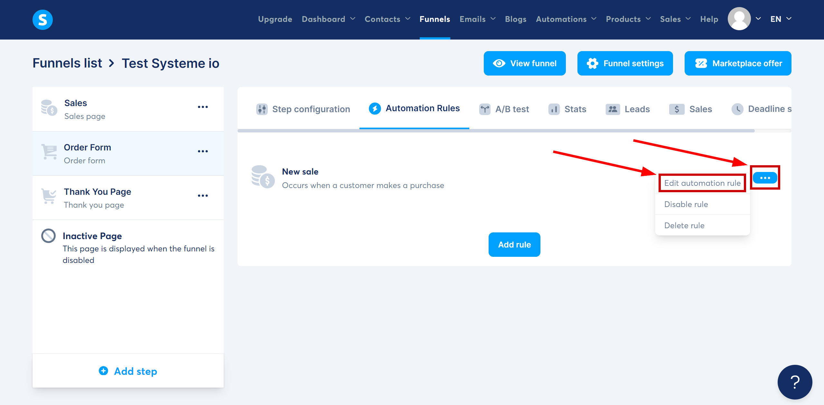
Task: Click the Sales step coins icon
Action: pos(49,108)
